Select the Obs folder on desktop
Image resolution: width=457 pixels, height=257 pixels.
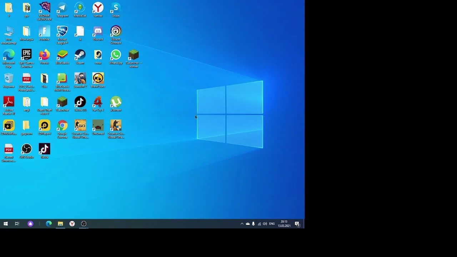coord(44,80)
